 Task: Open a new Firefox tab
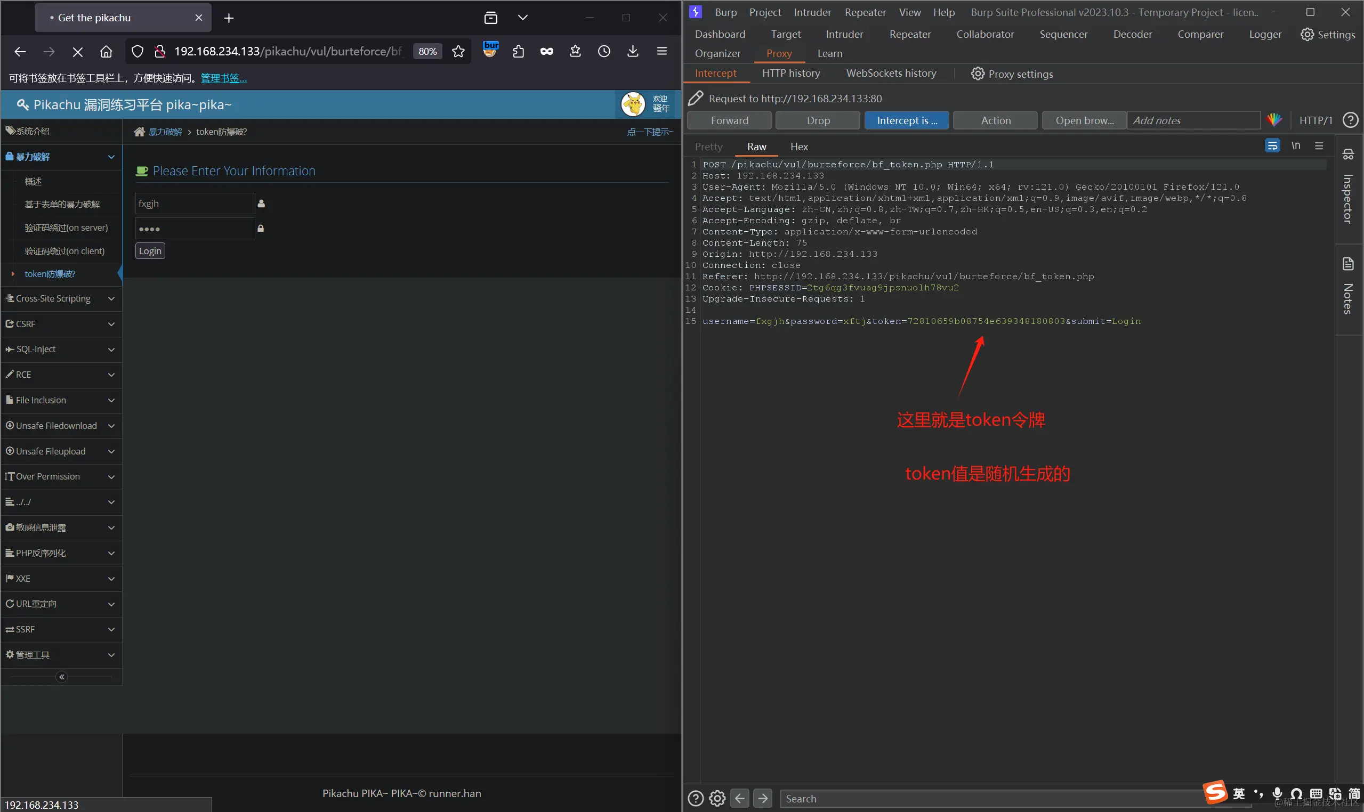(229, 18)
